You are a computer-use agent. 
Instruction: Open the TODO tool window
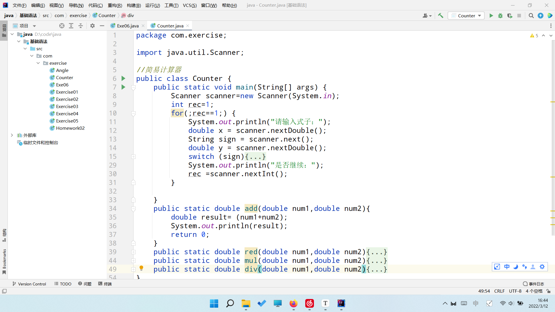(x=63, y=284)
